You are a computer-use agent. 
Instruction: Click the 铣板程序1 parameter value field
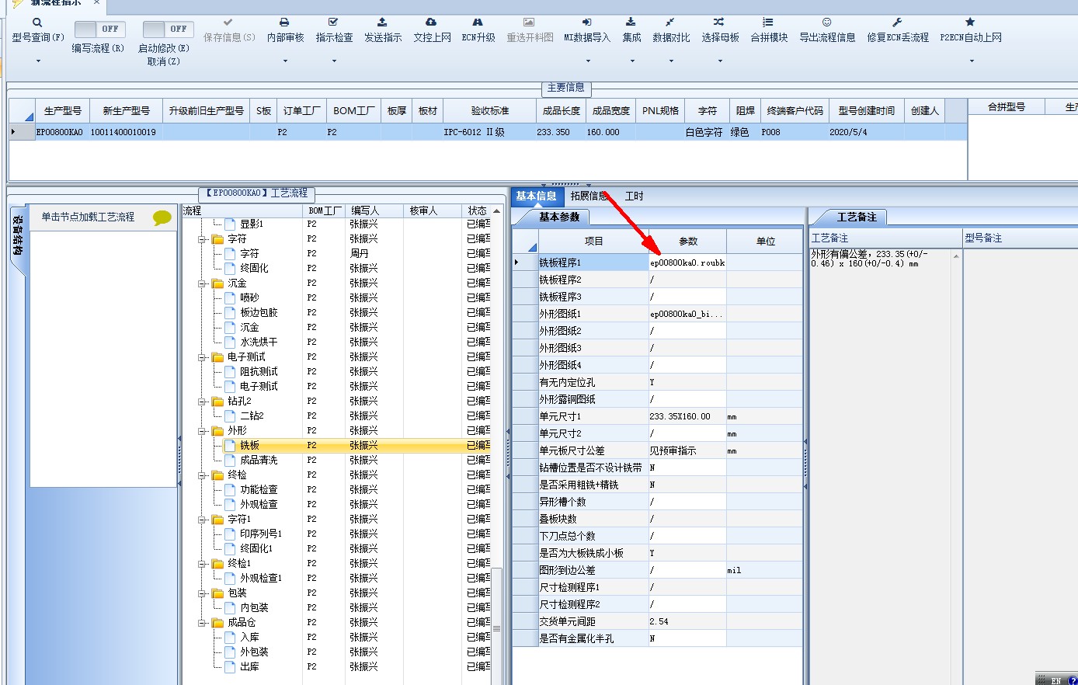687,263
